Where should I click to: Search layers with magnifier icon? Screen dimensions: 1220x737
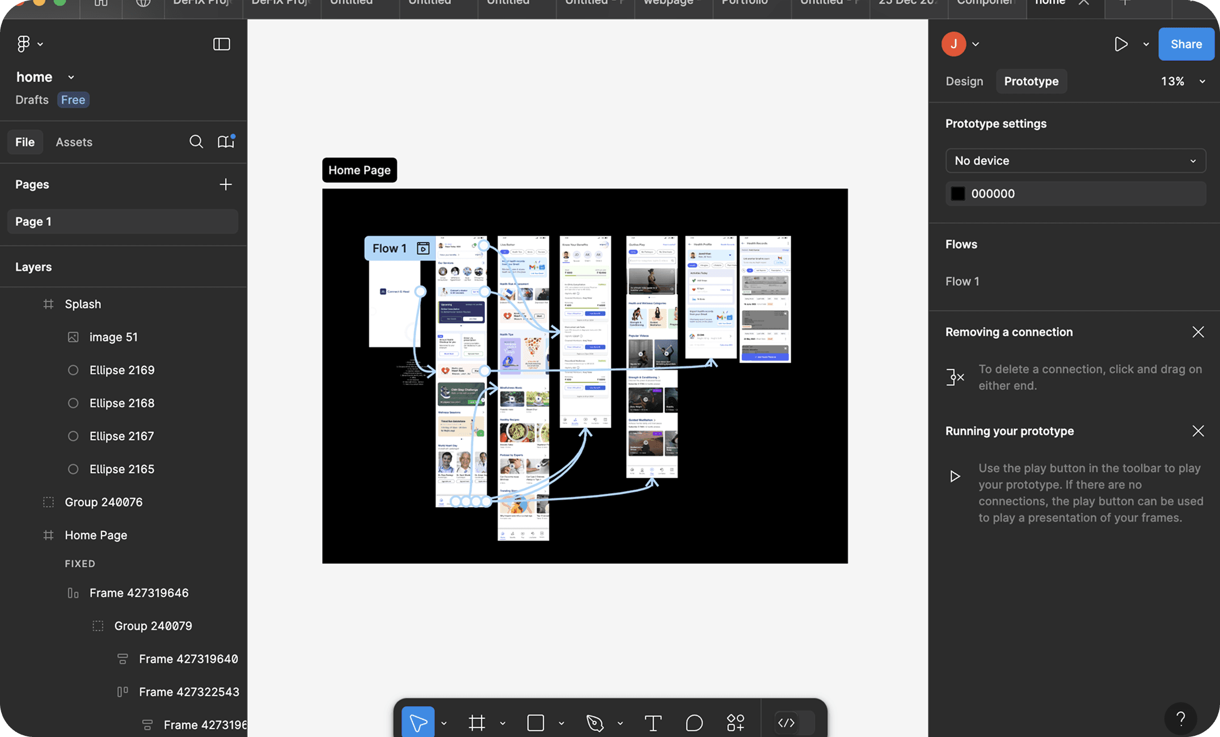pyautogui.click(x=196, y=142)
